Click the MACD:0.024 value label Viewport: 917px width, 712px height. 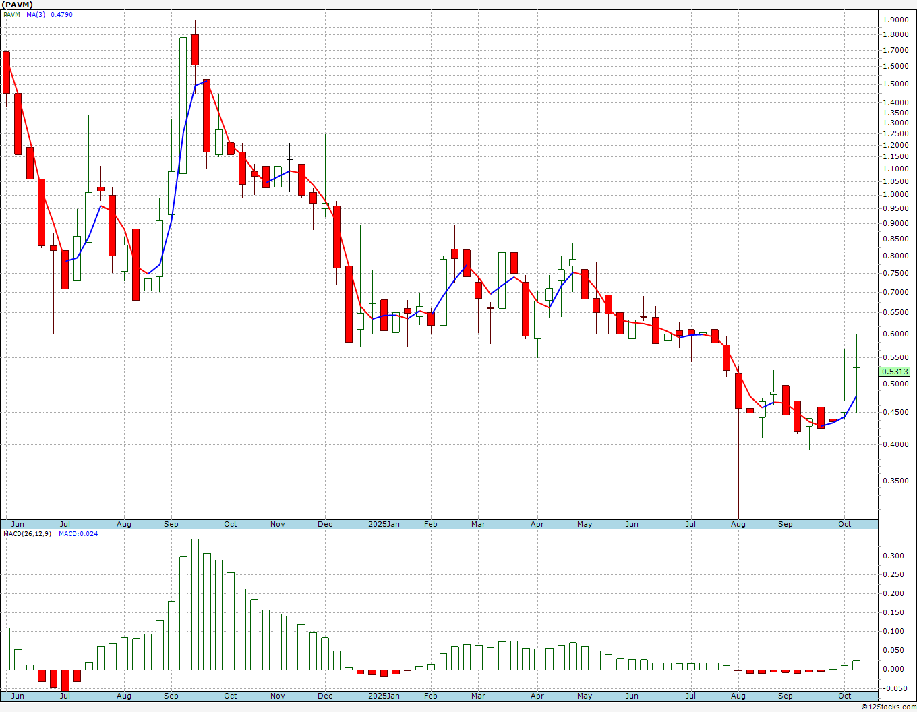click(78, 533)
